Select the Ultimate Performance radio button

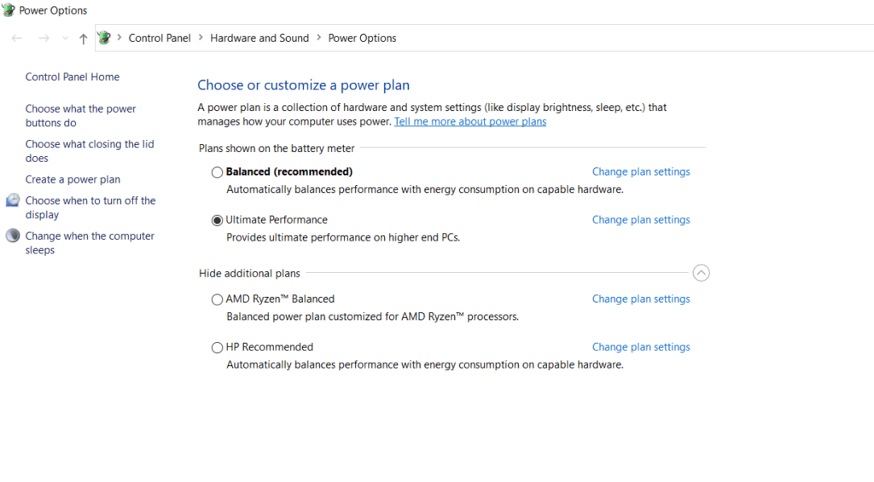217,221
